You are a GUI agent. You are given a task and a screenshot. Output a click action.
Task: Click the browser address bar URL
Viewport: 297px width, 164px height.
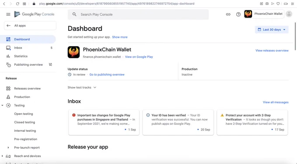pos(117,3)
